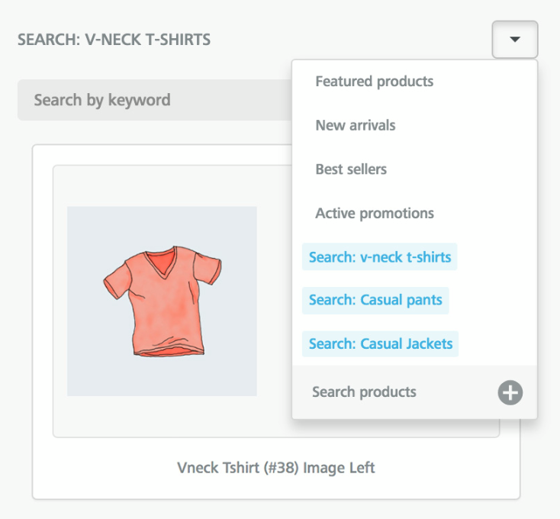Choose the 'Search: Casual Jackets' saved search
The image size is (560, 519).
381,344
